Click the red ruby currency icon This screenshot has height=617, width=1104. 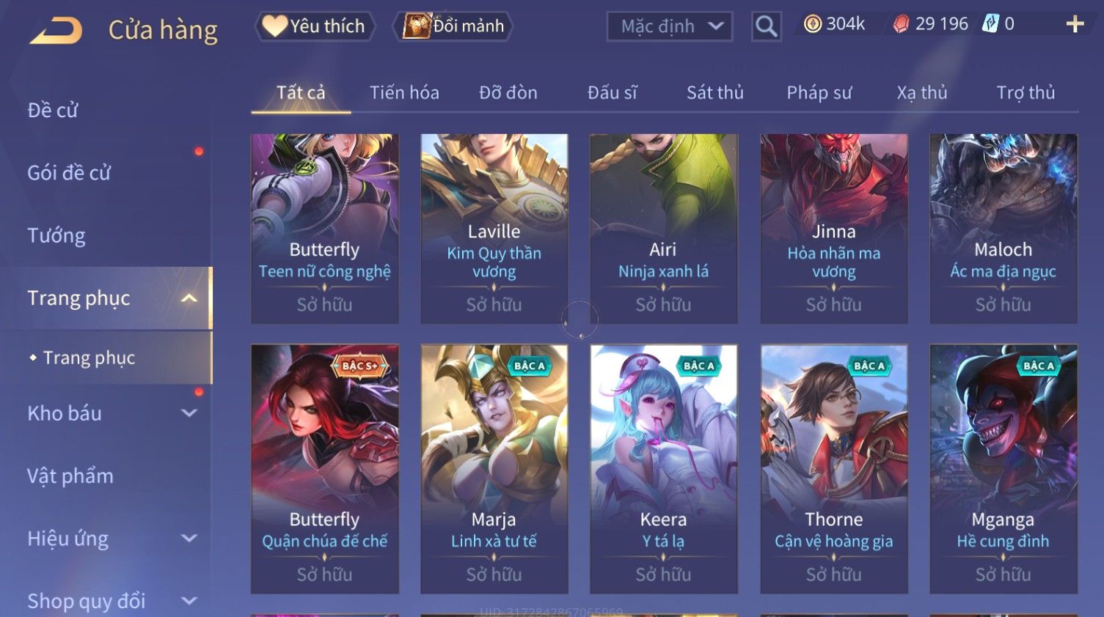[x=901, y=24]
